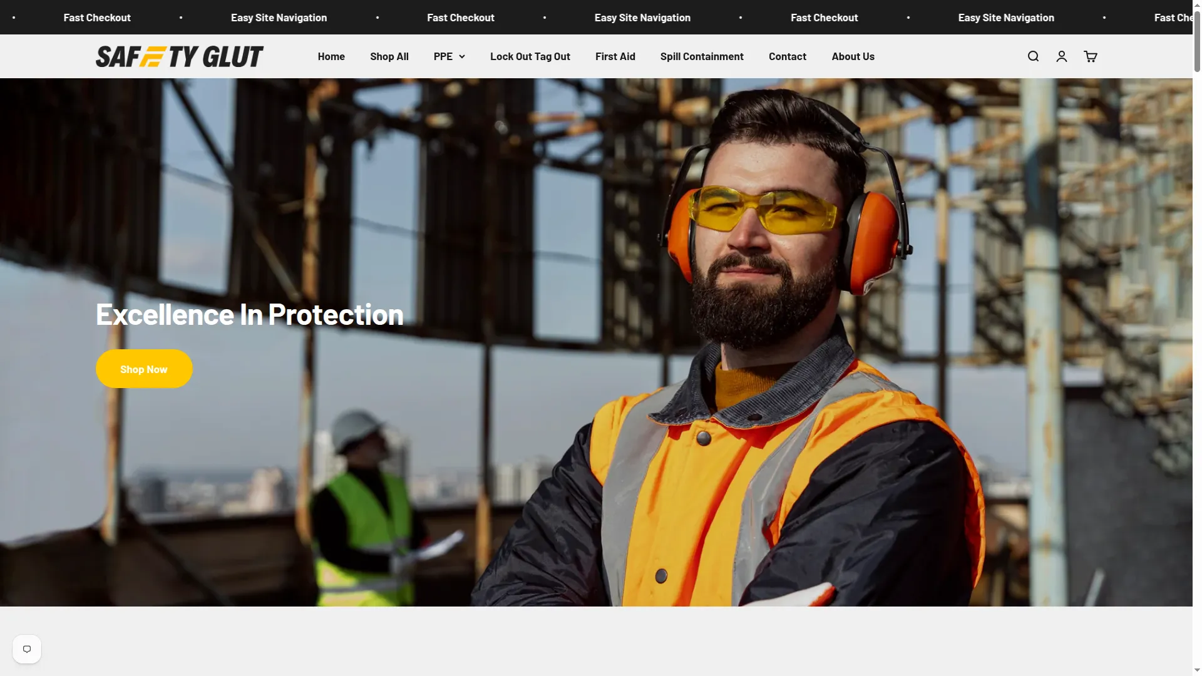Open Lock Out Tag Out page
The height and width of the screenshot is (676, 1202).
tap(530, 56)
